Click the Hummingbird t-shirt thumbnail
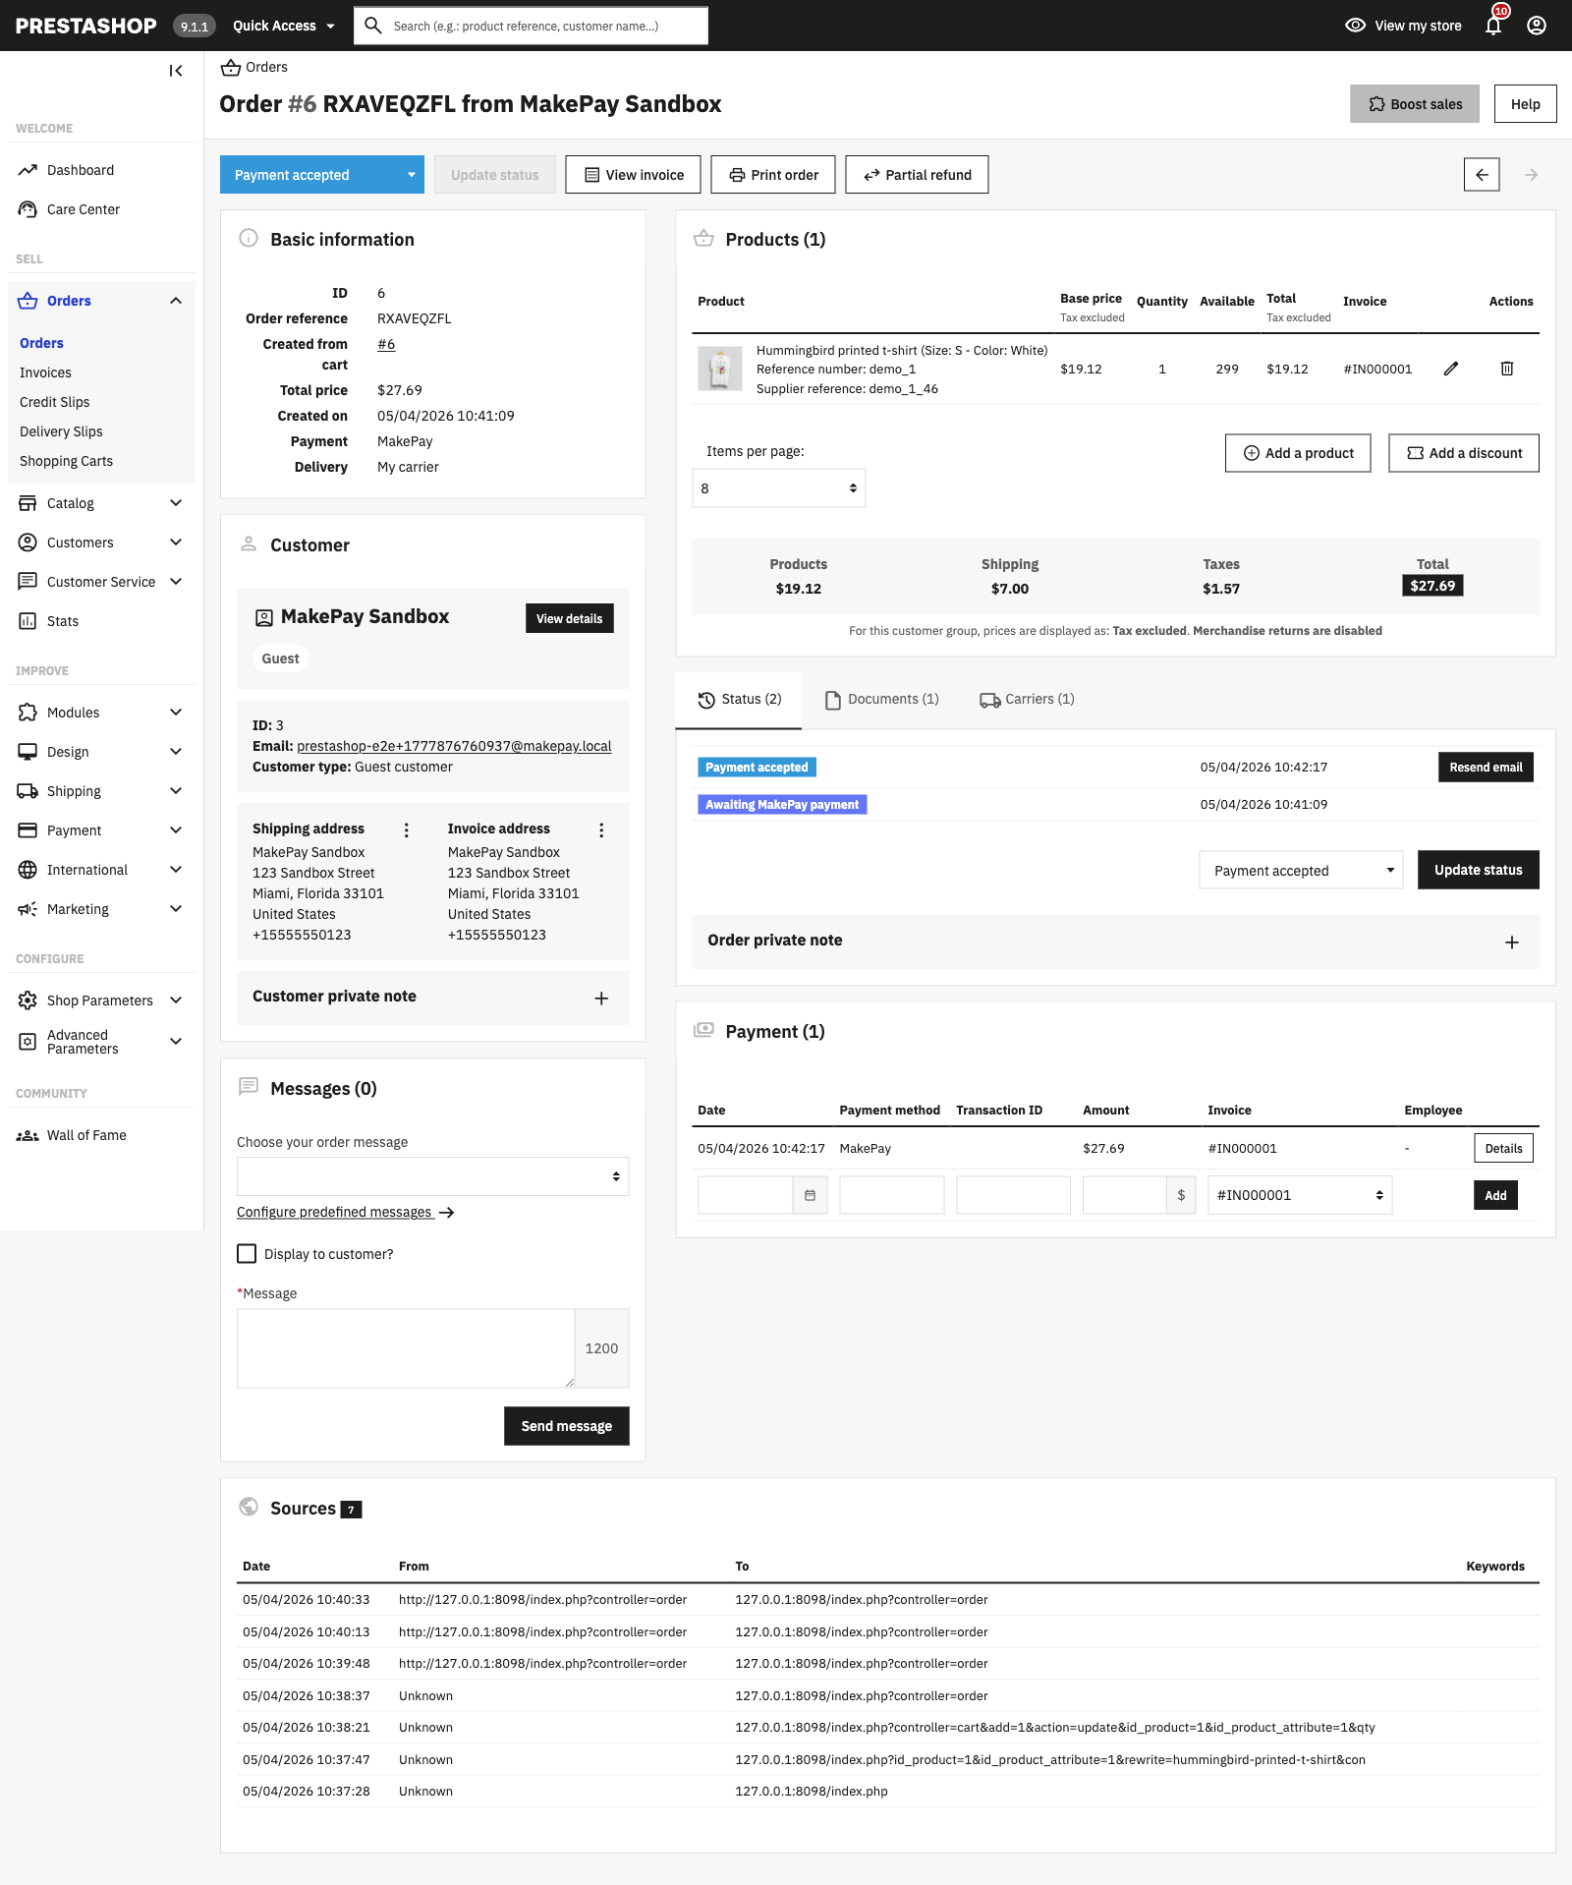The width and height of the screenshot is (1572, 1885). (720, 369)
